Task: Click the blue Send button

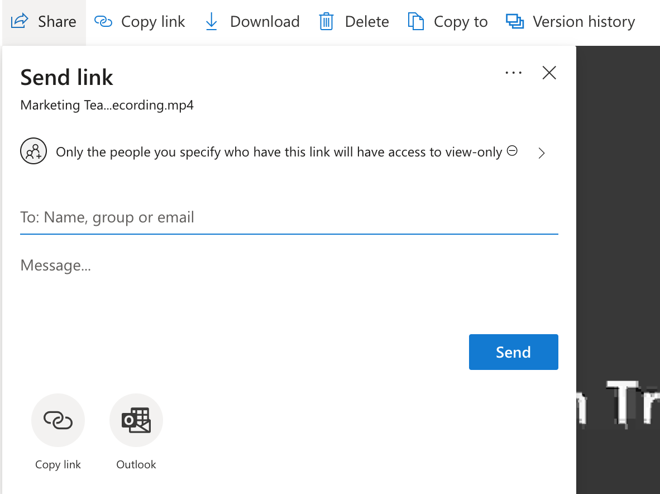Action: pyautogui.click(x=514, y=352)
